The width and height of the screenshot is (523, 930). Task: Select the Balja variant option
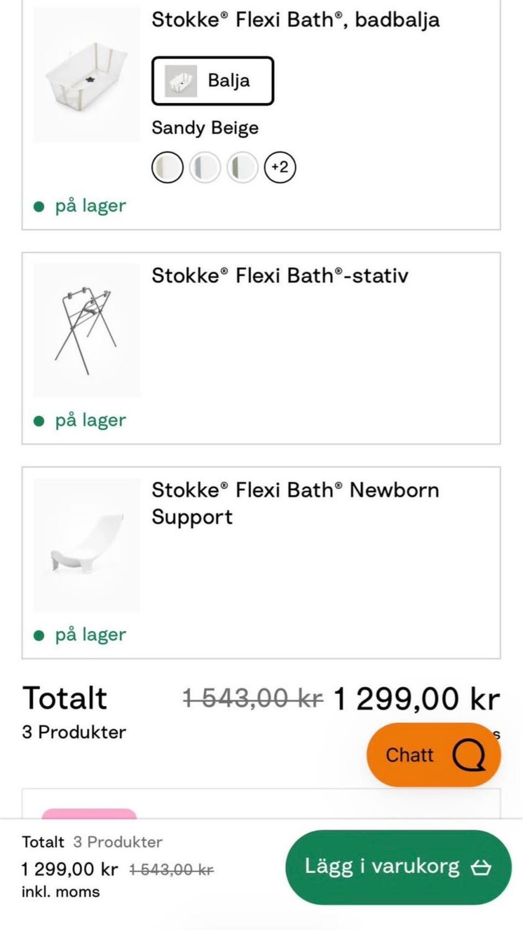point(212,81)
